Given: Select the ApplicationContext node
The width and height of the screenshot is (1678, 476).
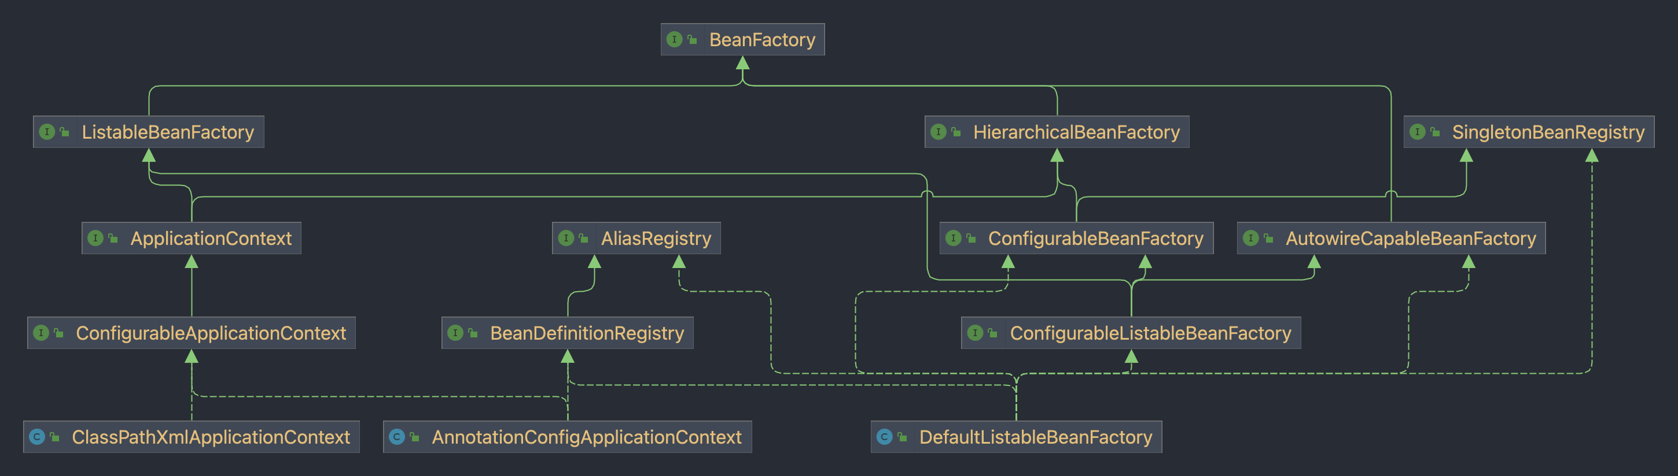Looking at the screenshot, I should click(x=192, y=238).
